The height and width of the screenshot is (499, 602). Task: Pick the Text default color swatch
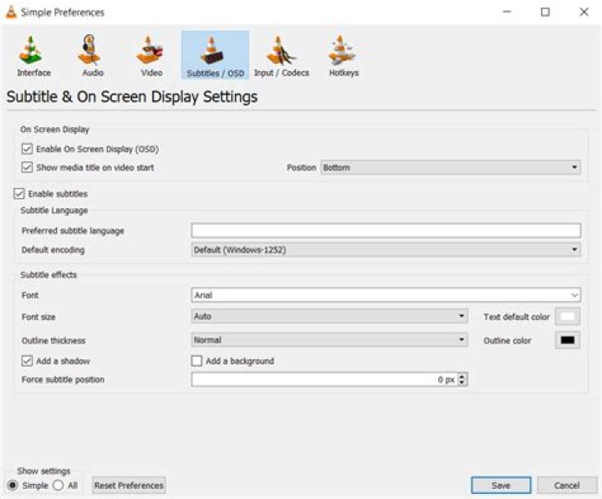[x=568, y=317]
